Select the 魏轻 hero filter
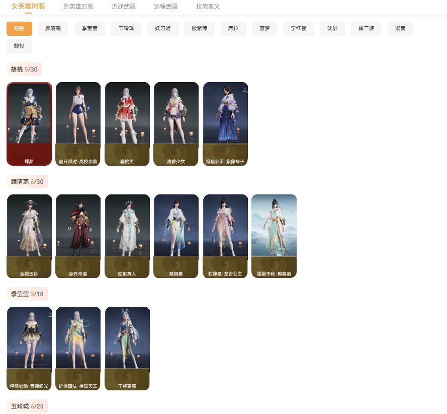This screenshot has width=447, height=414. [19, 46]
